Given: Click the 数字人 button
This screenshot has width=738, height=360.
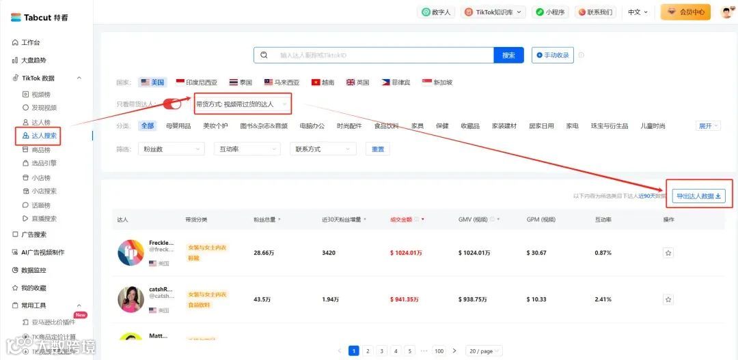Looking at the screenshot, I should pos(436,12).
